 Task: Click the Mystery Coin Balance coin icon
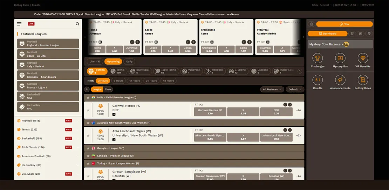[346, 44]
